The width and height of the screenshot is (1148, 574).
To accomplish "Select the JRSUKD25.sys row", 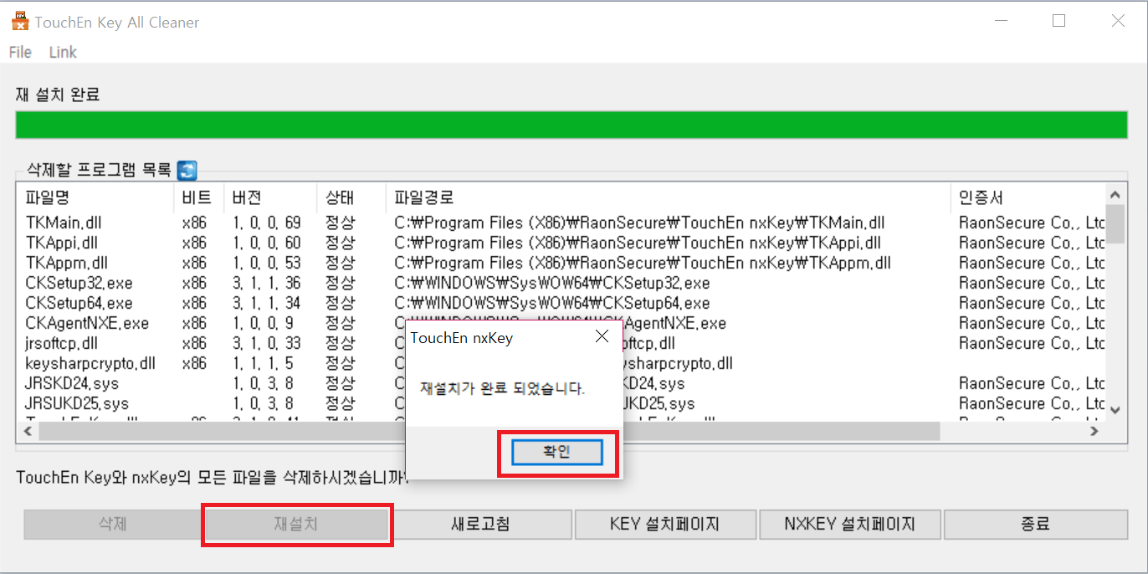I will 561,403.
